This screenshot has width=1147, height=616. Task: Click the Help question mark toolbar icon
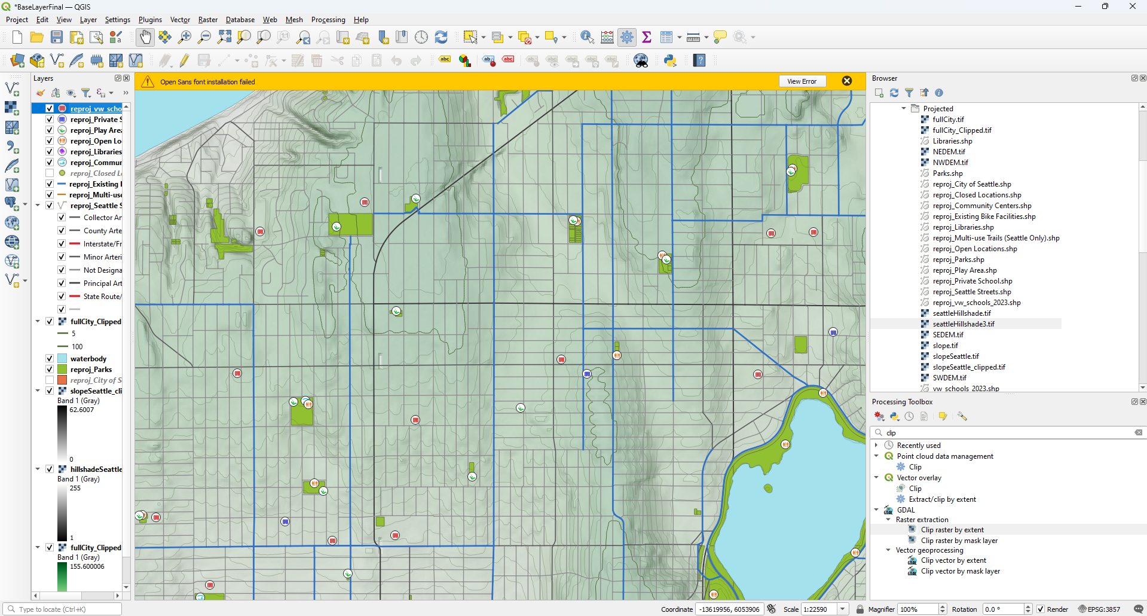point(699,60)
